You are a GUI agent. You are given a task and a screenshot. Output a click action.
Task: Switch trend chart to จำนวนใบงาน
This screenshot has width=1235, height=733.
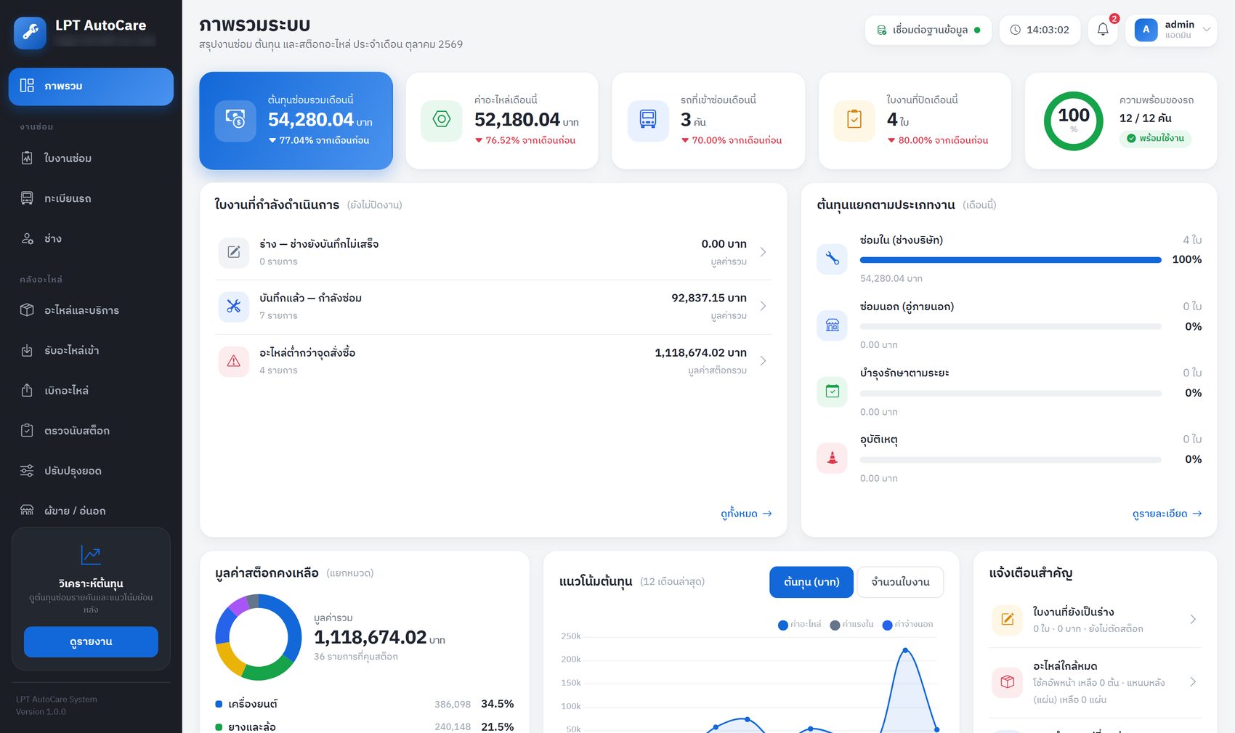[x=900, y=582]
